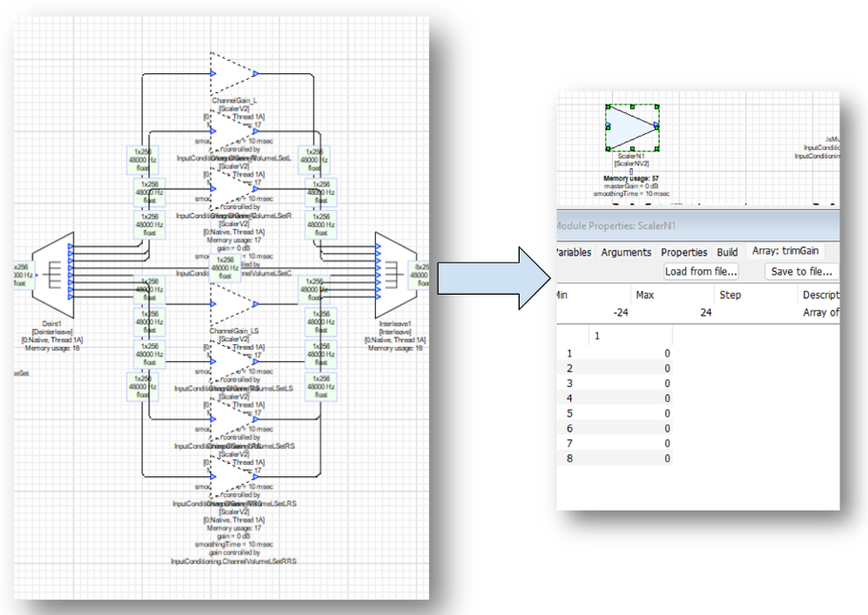Click the output pin of ChannelGain_L
This screenshot has height=615, width=868.
point(255,73)
